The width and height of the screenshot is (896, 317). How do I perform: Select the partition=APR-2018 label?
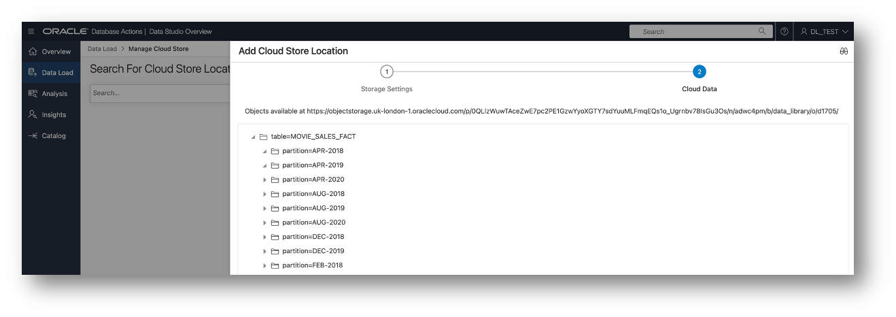click(313, 151)
